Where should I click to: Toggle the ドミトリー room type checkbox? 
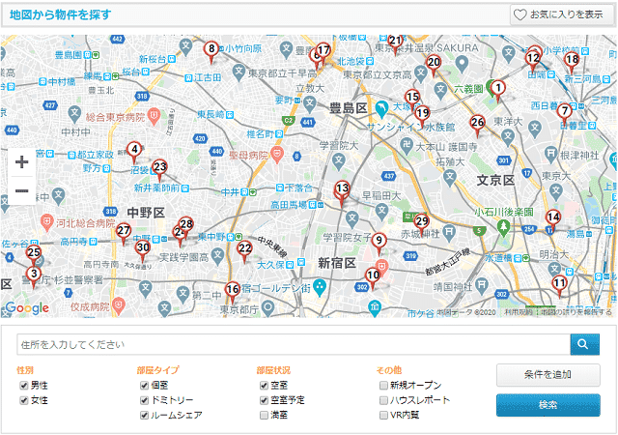point(145,399)
